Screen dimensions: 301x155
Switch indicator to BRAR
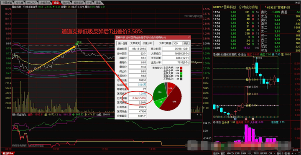[x=263, y=153]
